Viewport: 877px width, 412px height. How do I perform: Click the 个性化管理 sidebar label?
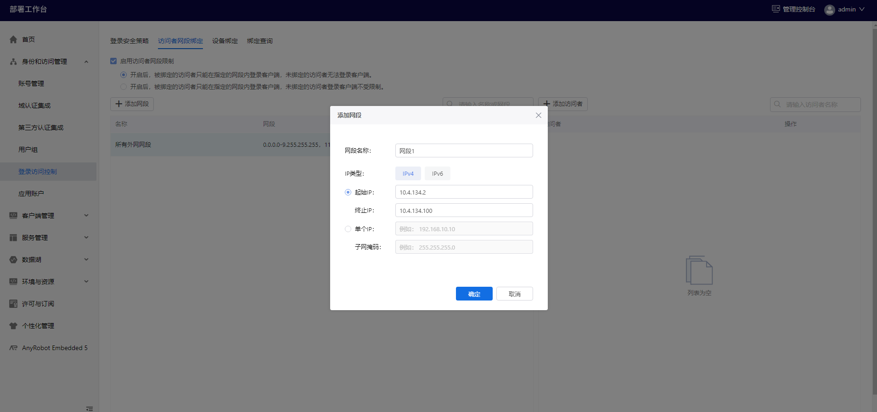click(x=38, y=326)
